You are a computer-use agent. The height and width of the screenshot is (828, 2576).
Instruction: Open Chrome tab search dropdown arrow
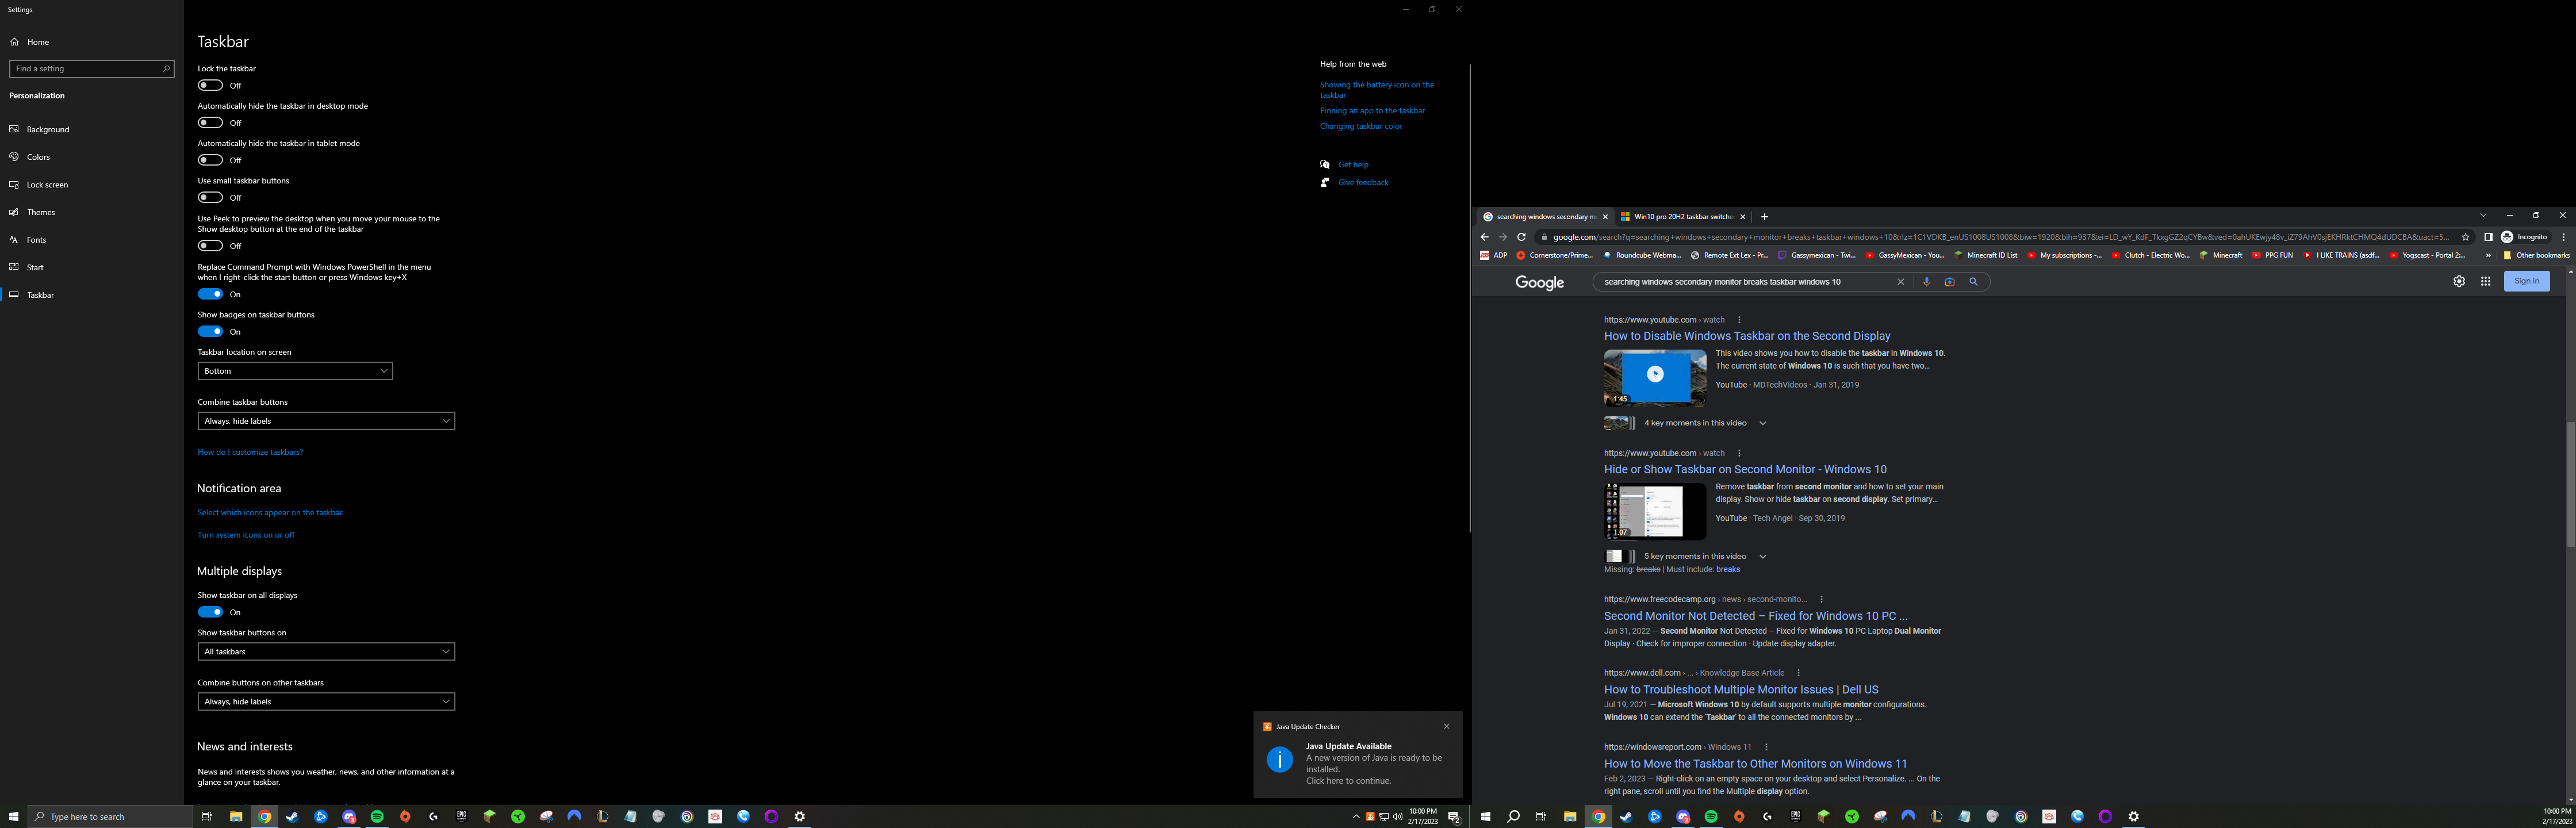(x=2482, y=216)
